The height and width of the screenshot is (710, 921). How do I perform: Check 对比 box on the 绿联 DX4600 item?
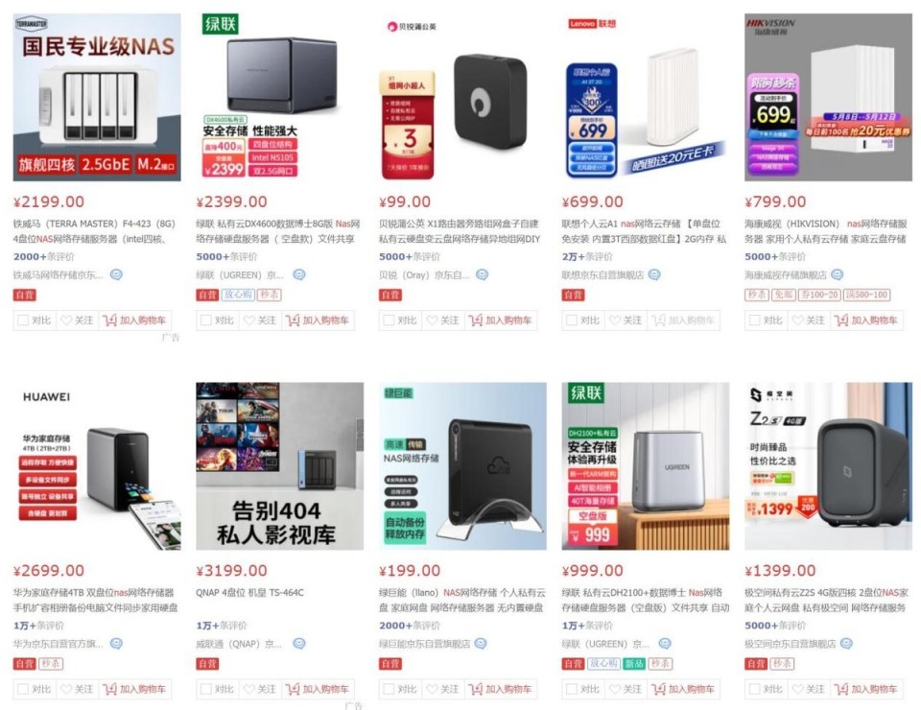[x=206, y=320]
